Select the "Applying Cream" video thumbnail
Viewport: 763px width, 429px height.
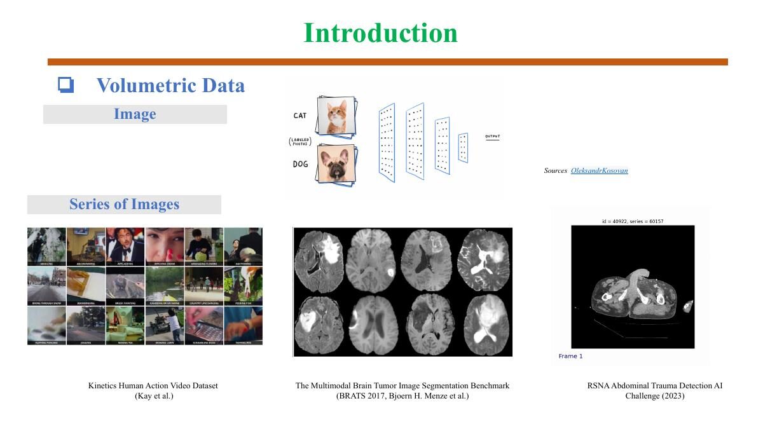tap(164, 247)
